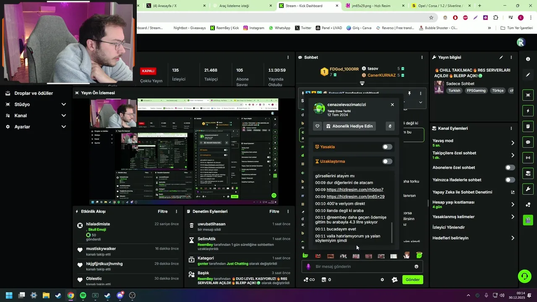
Task: Toggle the Yasakla ban switch
Action: [x=387, y=147]
